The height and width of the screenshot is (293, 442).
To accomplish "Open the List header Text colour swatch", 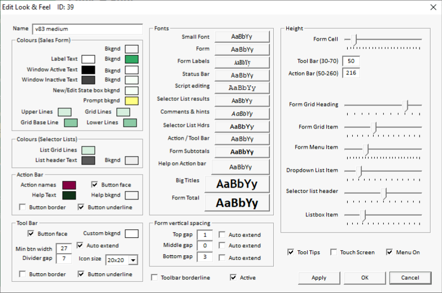I will point(88,161).
